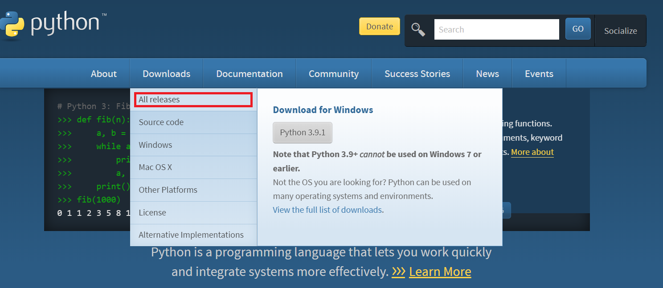Open the Success Stories menu
Viewport: 663px width, 288px height.
[417, 73]
